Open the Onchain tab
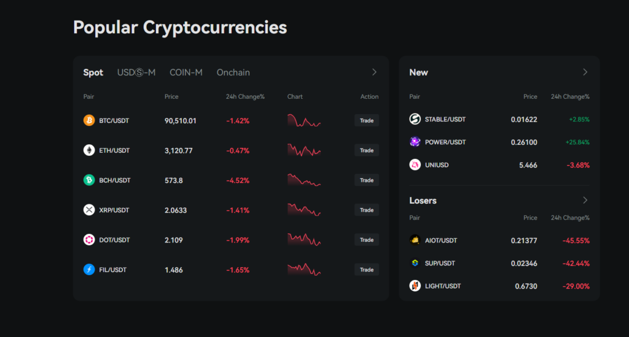This screenshot has width=629, height=337. [x=233, y=72]
